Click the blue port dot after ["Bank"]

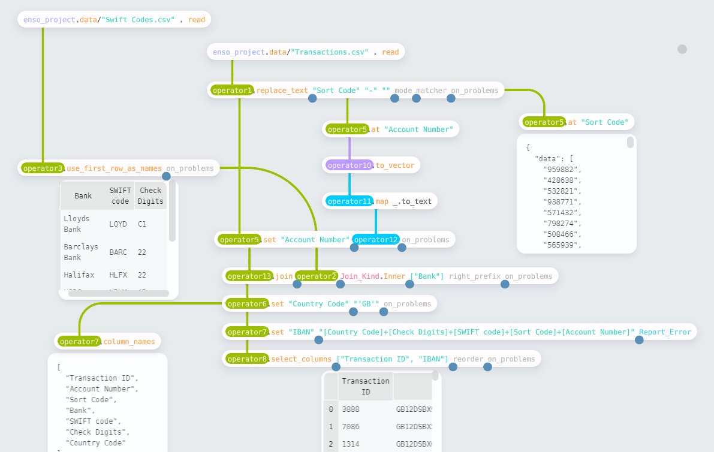[409, 284]
